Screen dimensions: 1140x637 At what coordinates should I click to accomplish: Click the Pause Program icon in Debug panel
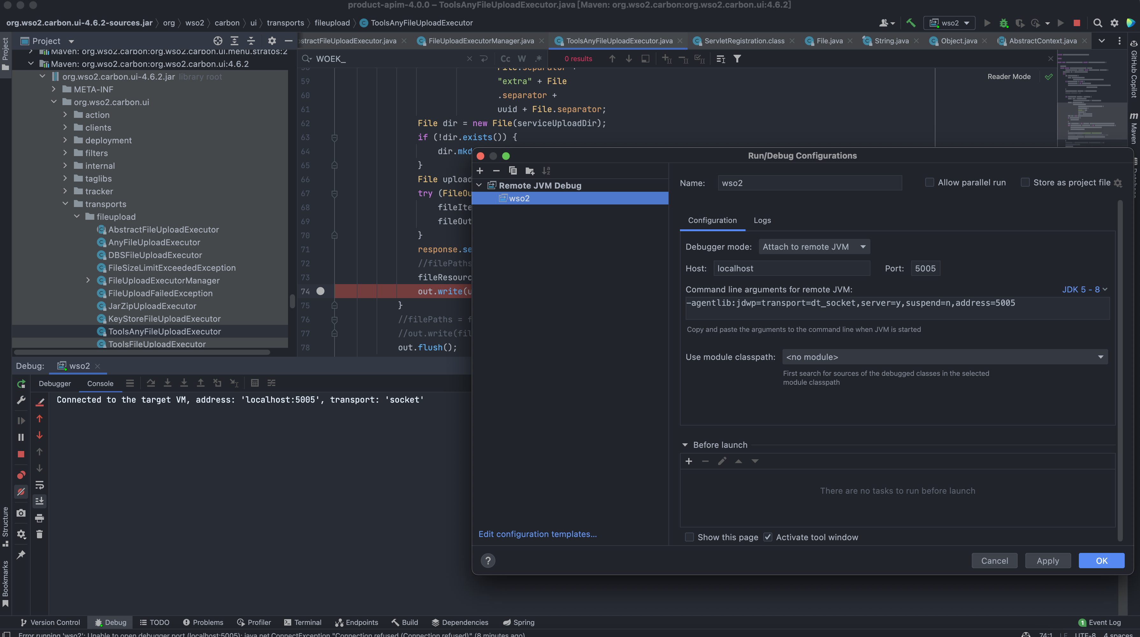pyautogui.click(x=21, y=437)
